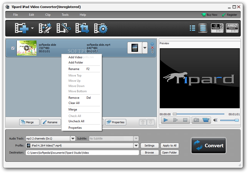
Task: Click the Register link
Action: coord(229,15)
